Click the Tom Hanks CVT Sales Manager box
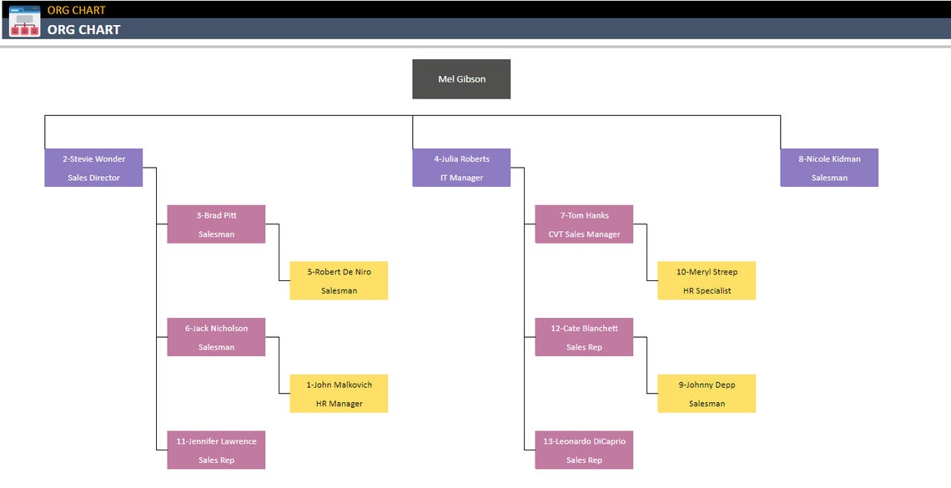This screenshot has height=488, width=951. pos(584,224)
